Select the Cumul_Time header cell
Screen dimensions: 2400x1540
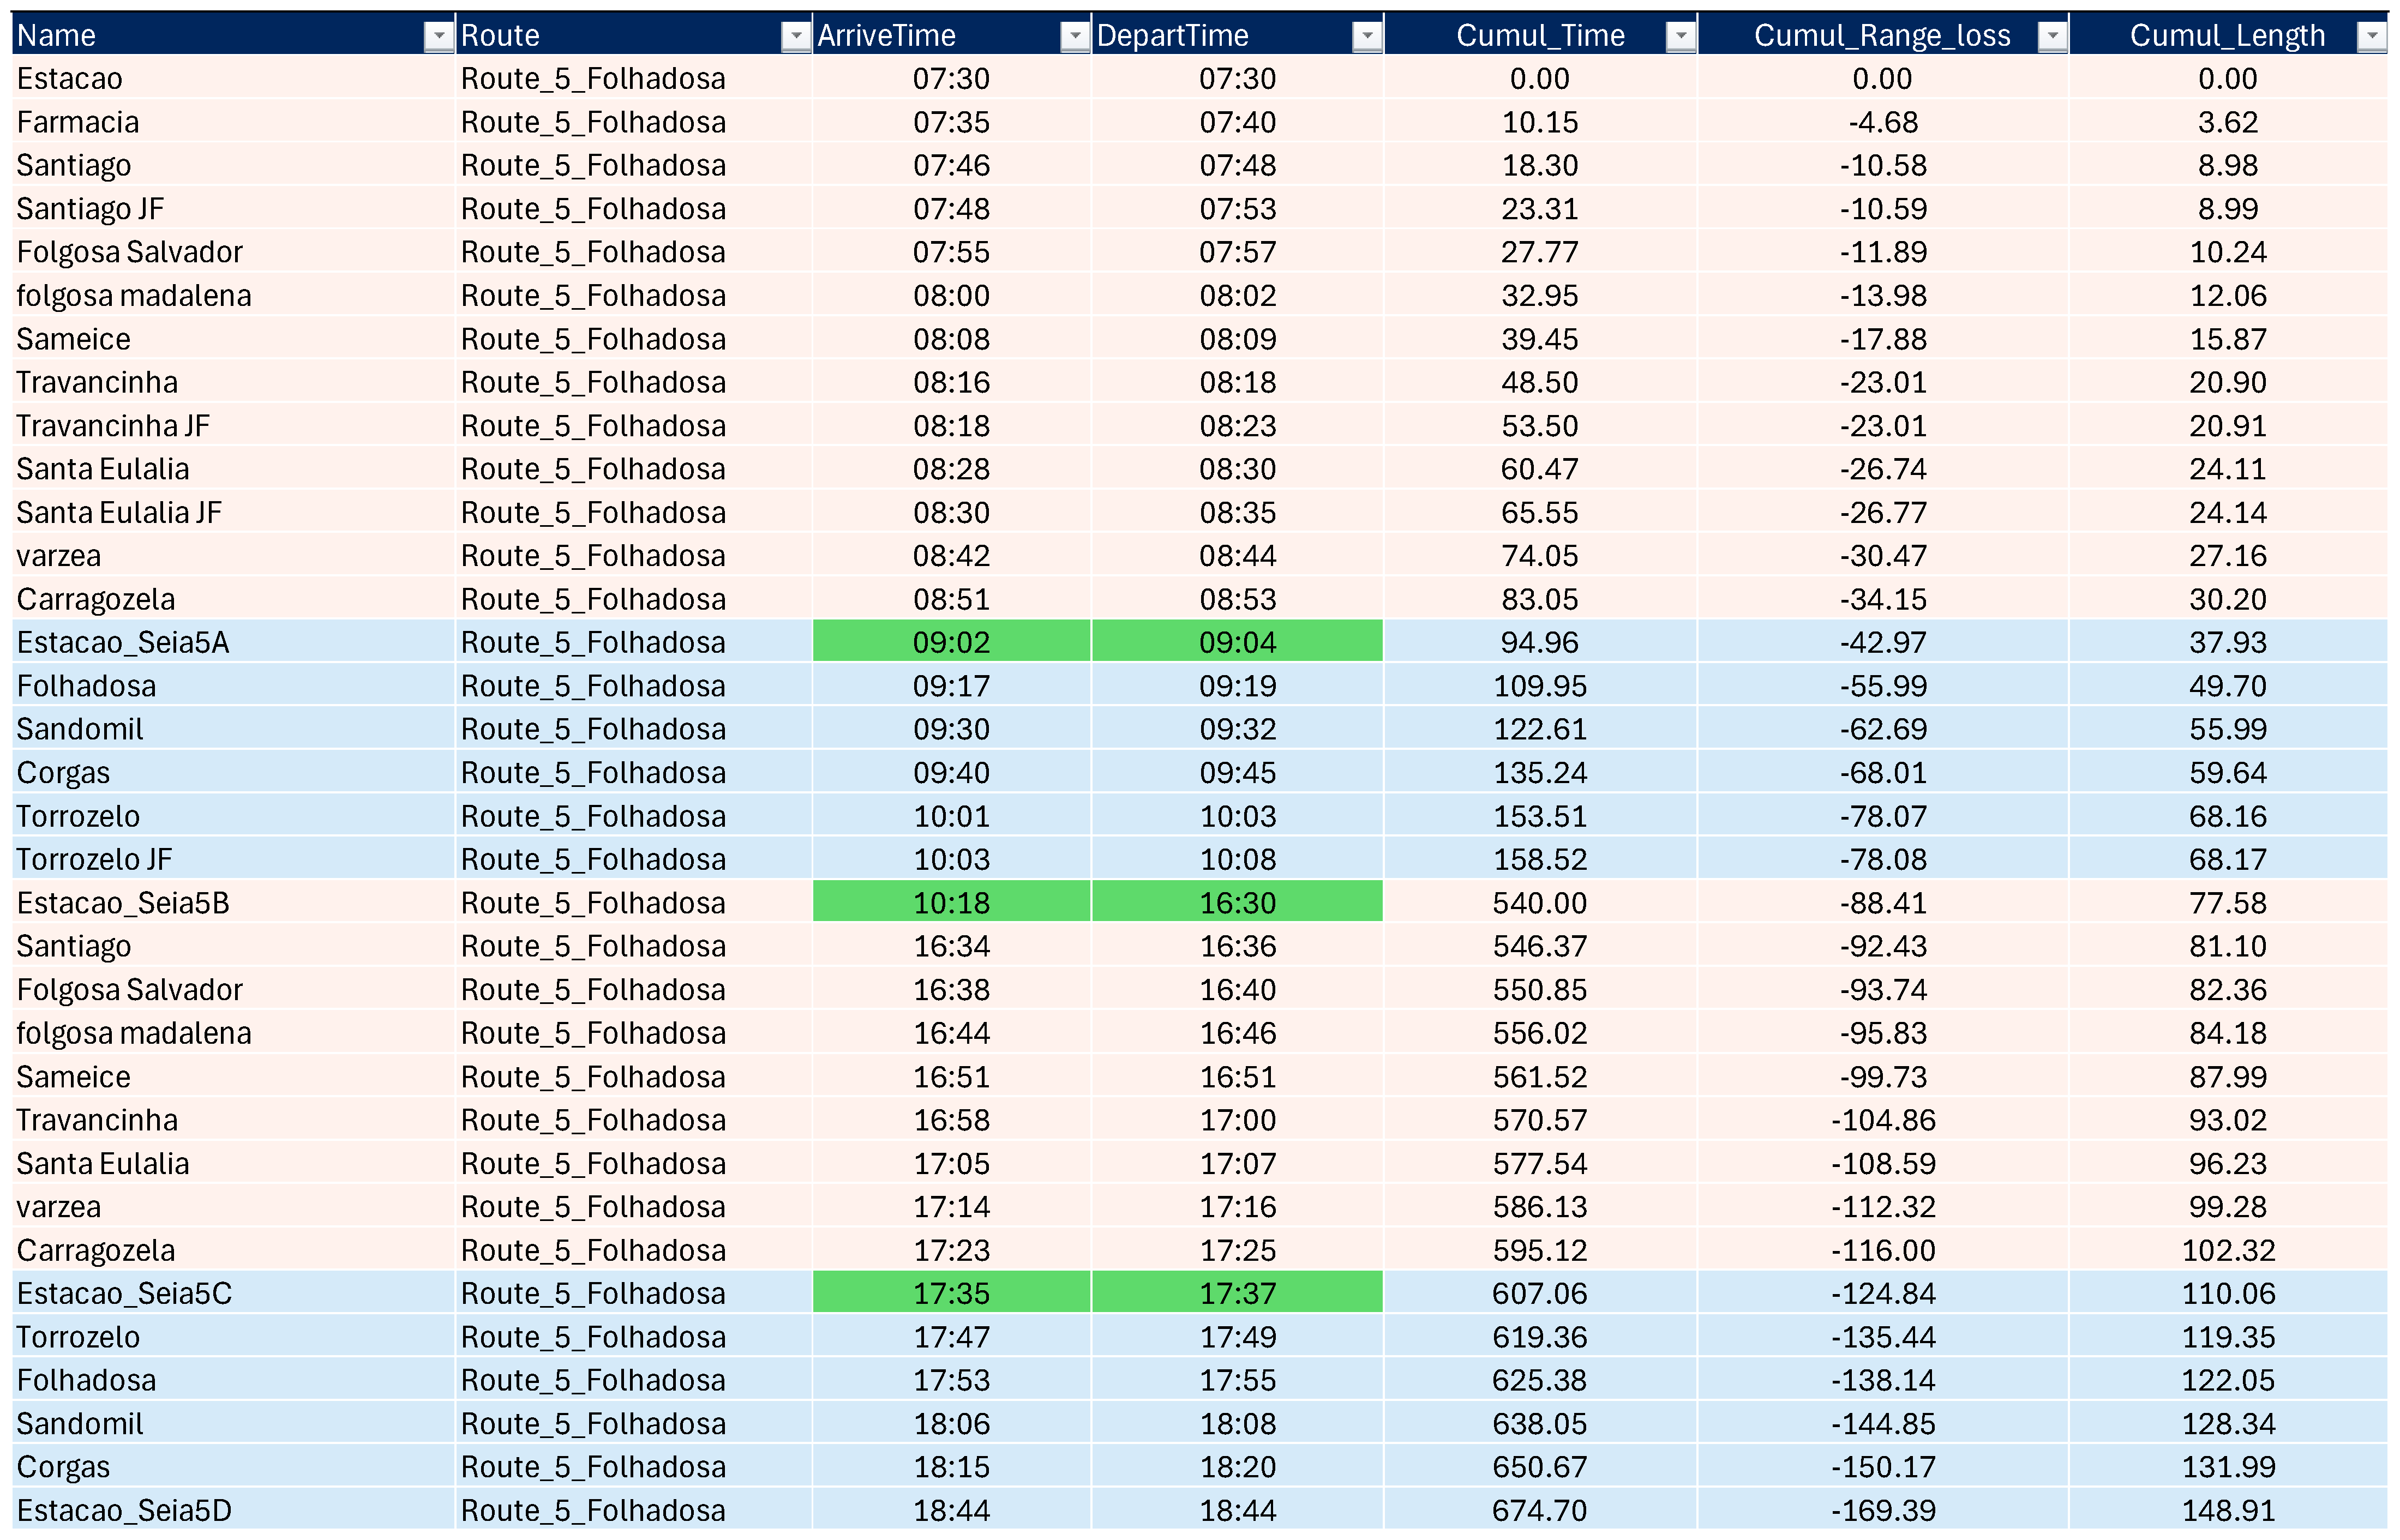click(x=1539, y=36)
